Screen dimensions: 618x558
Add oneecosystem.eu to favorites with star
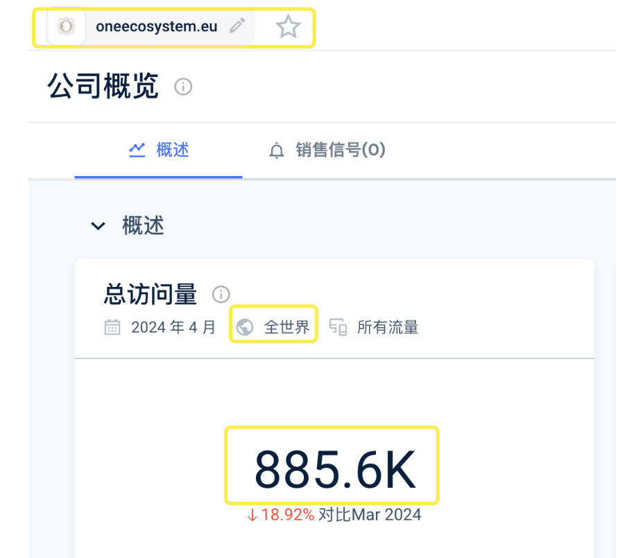pyautogui.click(x=288, y=27)
